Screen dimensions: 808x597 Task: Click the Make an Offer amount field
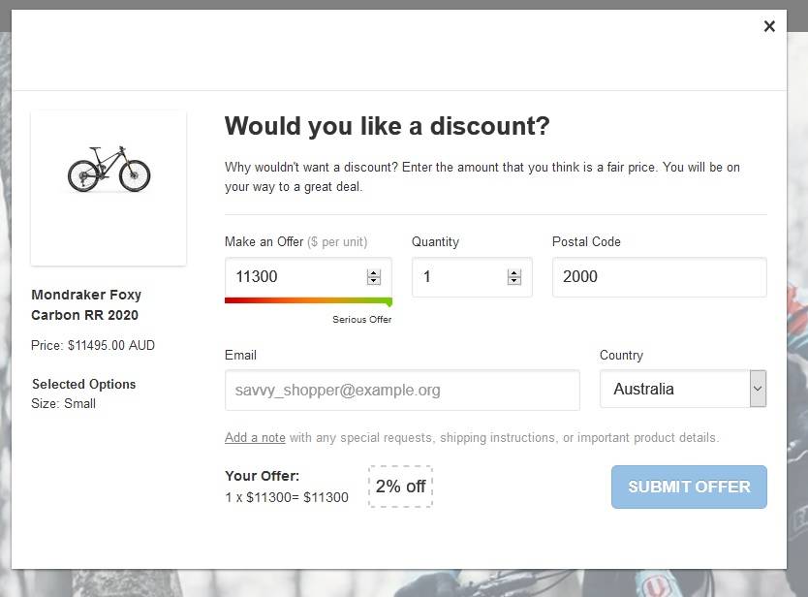(308, 277)
